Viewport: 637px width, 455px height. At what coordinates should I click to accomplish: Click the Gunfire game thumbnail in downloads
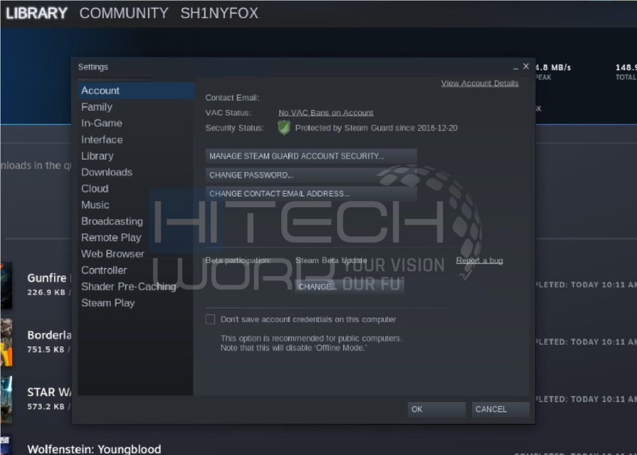pos(6,285)
